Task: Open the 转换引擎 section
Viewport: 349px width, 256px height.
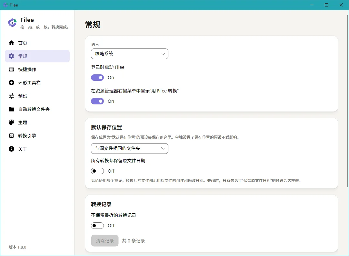Action: point(37,135)
